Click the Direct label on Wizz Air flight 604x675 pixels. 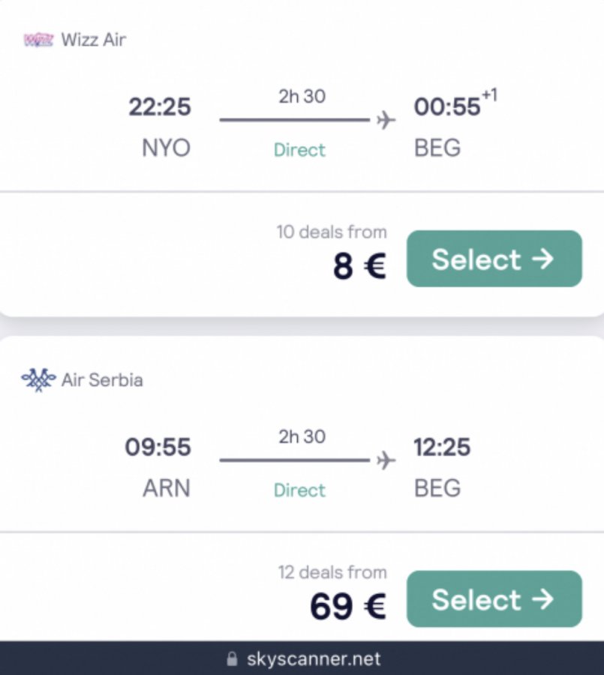(299, 150)
